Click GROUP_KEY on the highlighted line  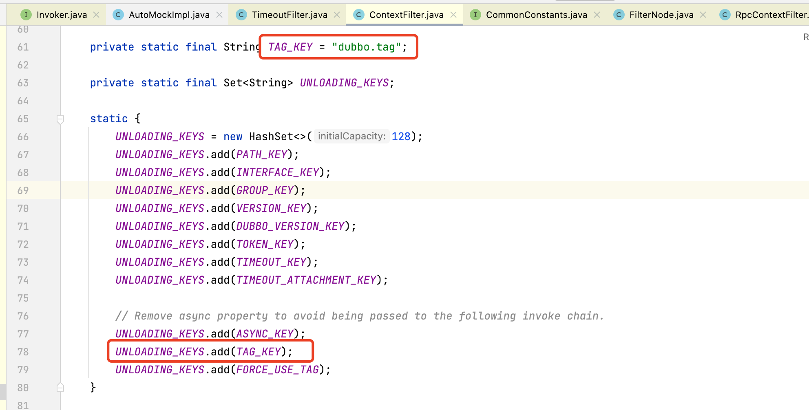265,191
